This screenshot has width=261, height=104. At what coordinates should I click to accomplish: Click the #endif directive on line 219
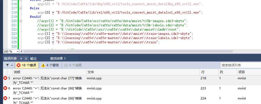pyautogui.click(x=35, y=17)
